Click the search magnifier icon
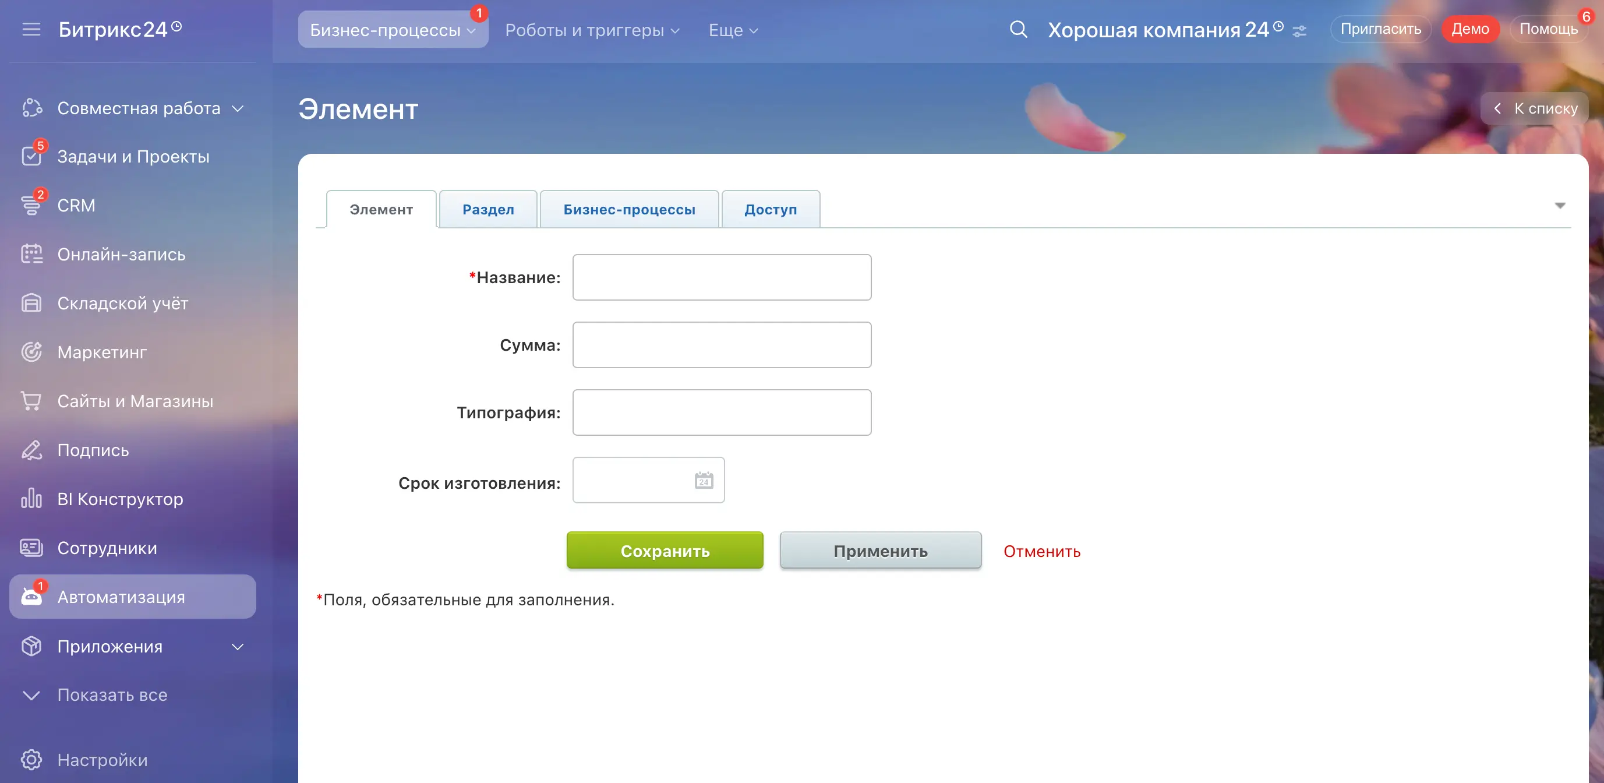Viewport: 1604px width, 783px height. 1018,29
